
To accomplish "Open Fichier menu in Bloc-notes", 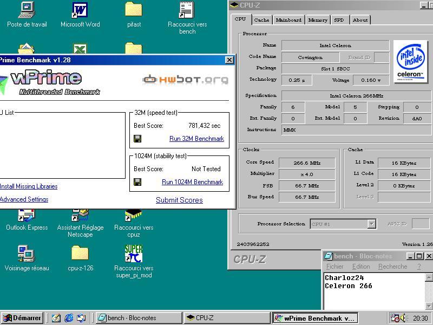I will 334,266.
